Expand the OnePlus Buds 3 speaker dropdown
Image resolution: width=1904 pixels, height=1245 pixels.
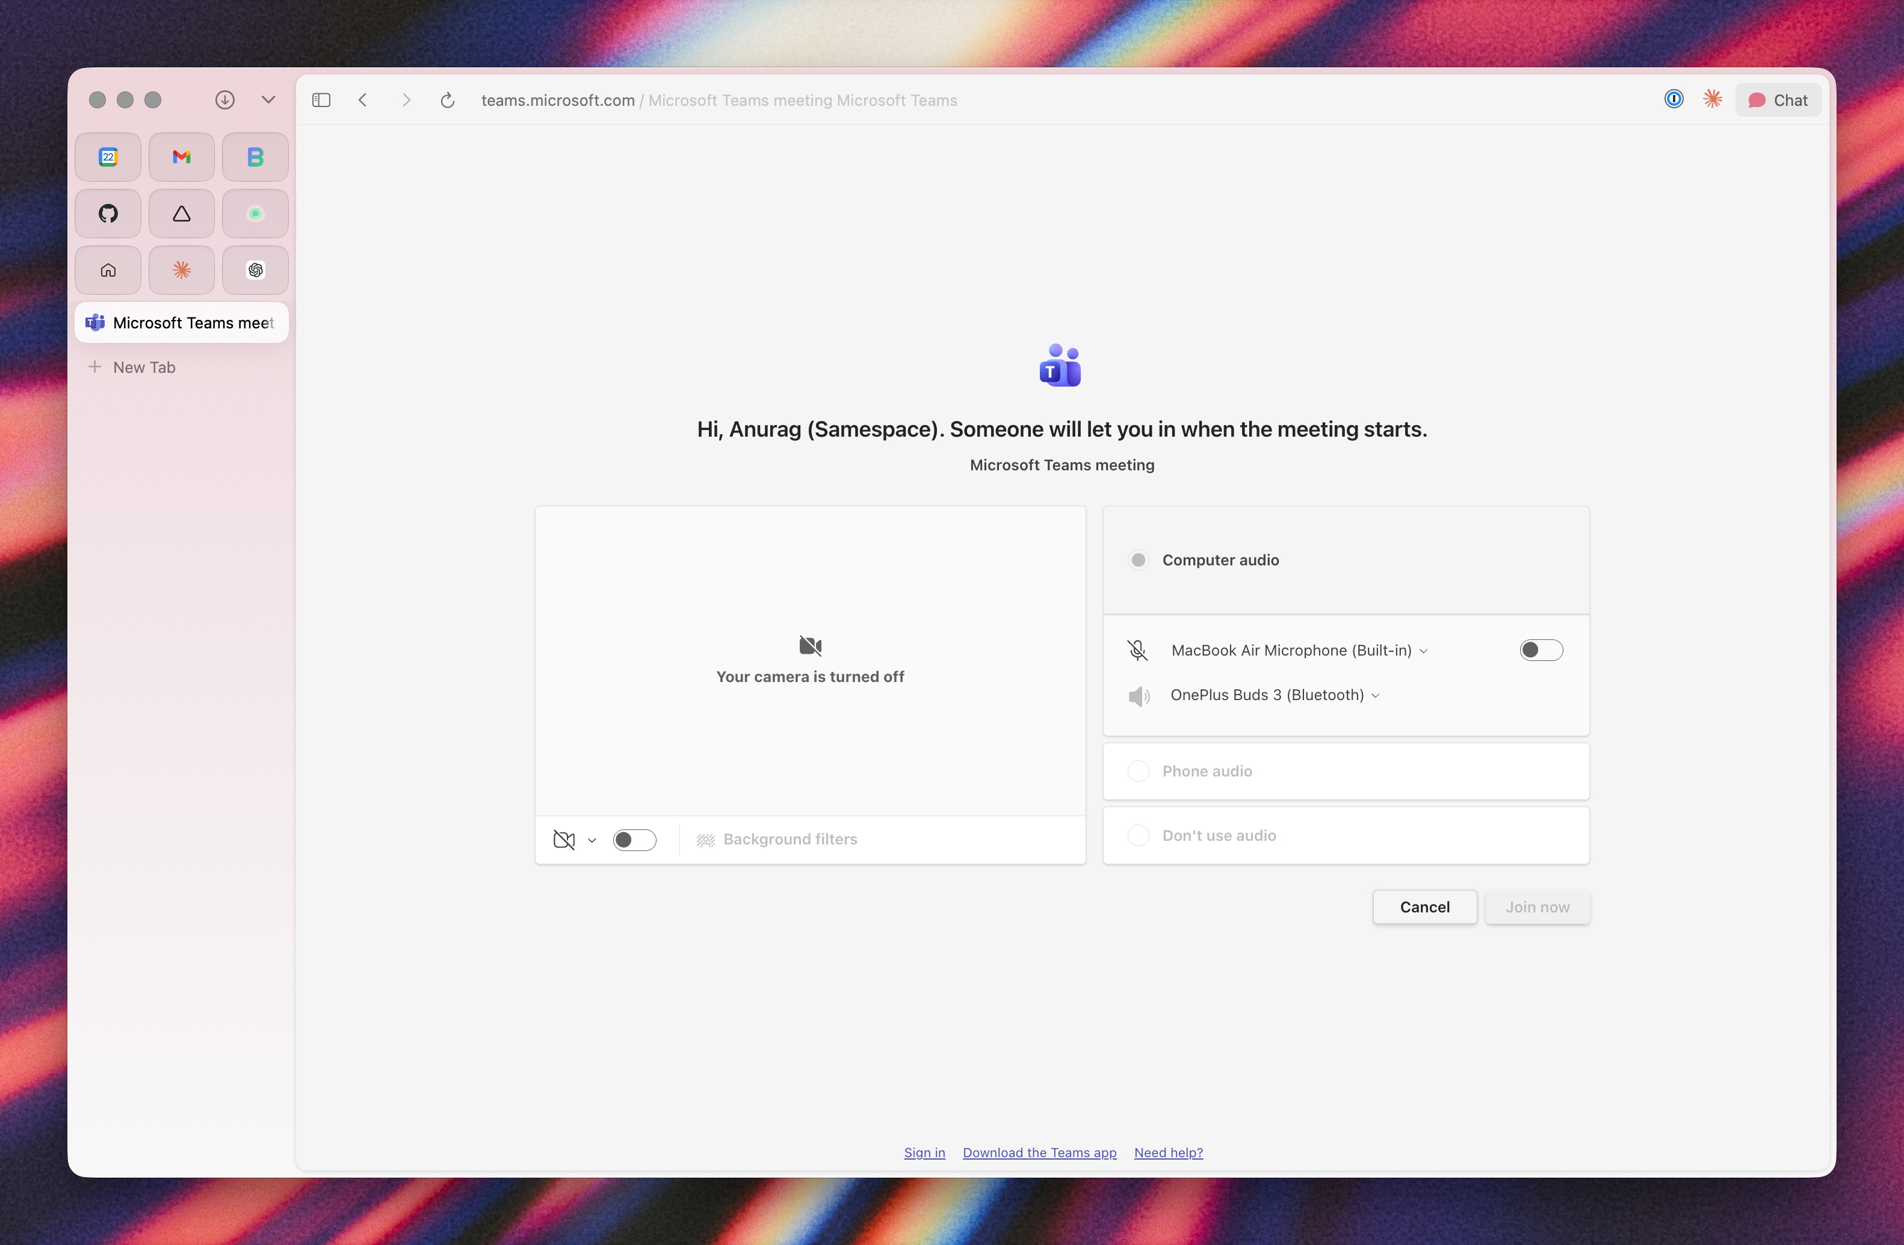pos(1275,695)
